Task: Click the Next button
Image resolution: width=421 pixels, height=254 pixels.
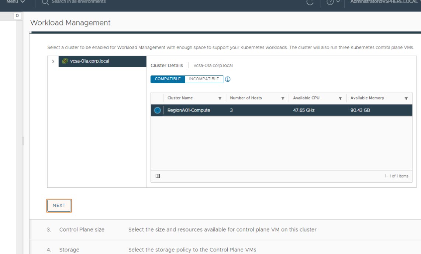Action: click(59, 205)
